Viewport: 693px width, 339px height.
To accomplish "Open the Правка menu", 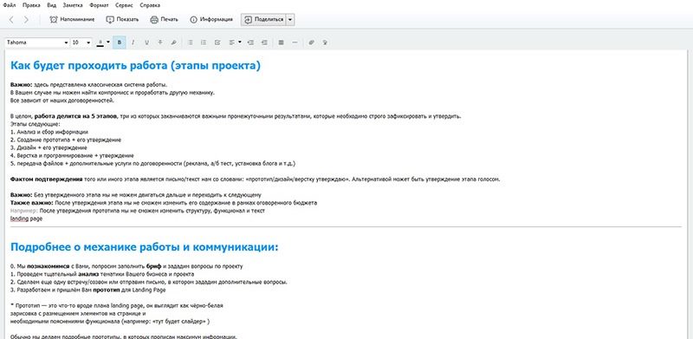I will pyautogui.click(x=30, y=5).
